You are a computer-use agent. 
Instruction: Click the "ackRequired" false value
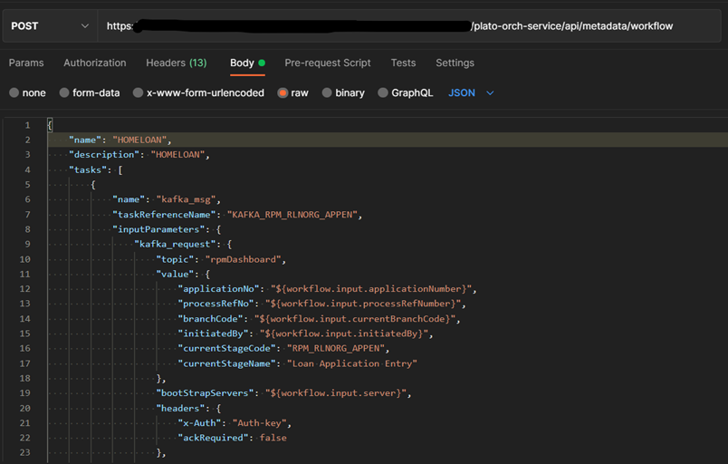[x=273, y=438]
